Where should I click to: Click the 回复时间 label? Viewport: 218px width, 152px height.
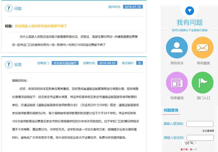89,63
